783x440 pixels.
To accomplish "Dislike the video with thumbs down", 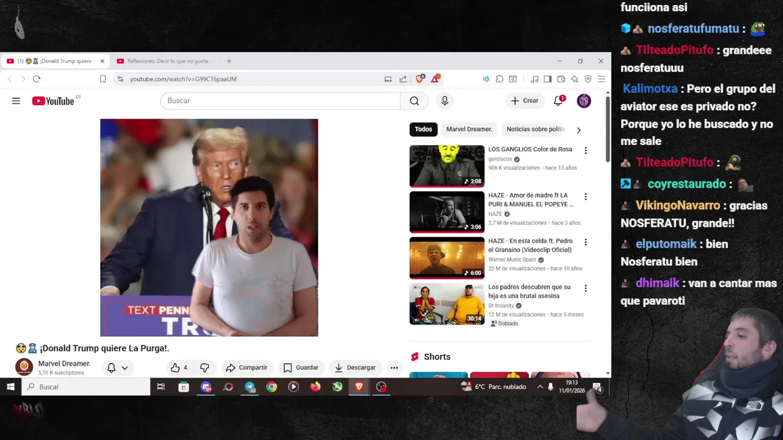I will 205,367.
